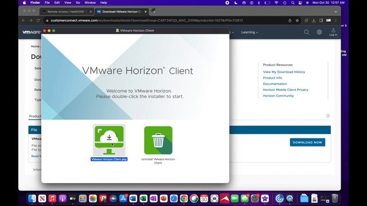Open Control Center in the menu bar

coord(300,3)
